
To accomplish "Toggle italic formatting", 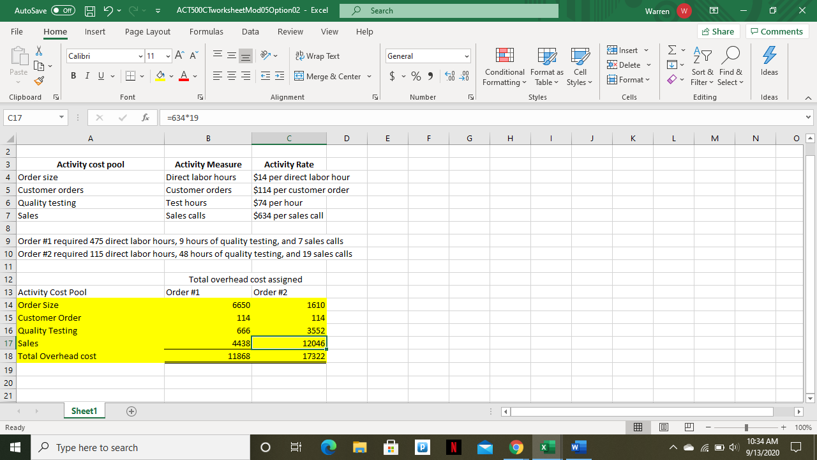I will click(x=87, y=76).
